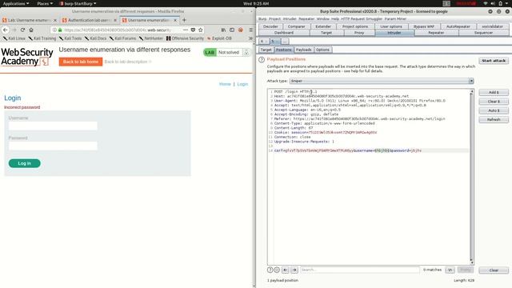Screen dimensions: 512x288
Task: Click site security padlock icon
Action: 60,30
